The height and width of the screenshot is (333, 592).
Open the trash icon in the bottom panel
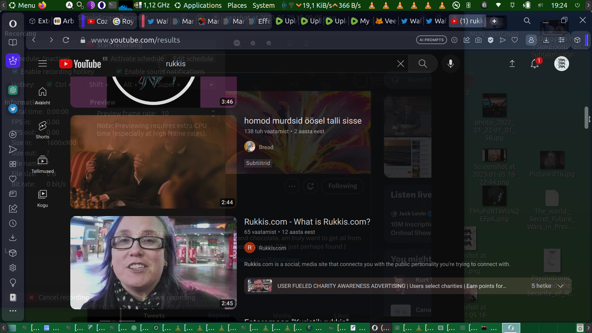(580, 328)
